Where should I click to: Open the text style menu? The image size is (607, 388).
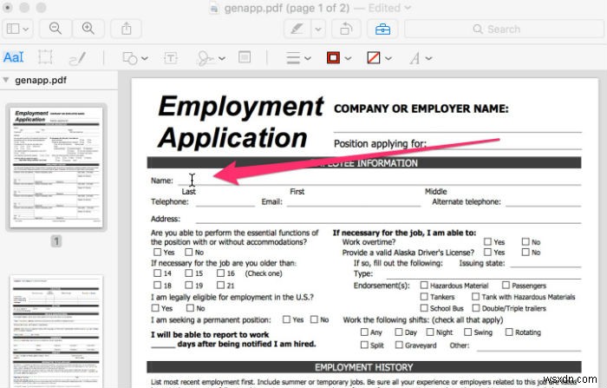tap(421, 58)
